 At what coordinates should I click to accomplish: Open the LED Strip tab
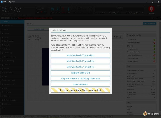[12, 92]
